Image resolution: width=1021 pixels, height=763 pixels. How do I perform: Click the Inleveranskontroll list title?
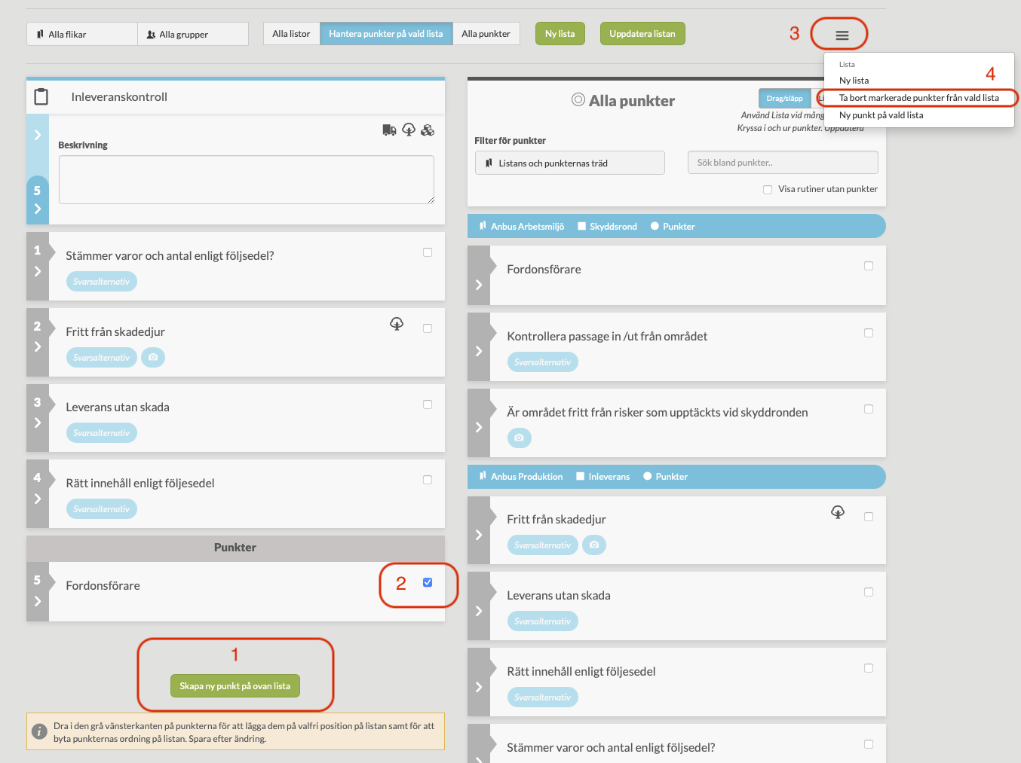(x=119, y=96)
